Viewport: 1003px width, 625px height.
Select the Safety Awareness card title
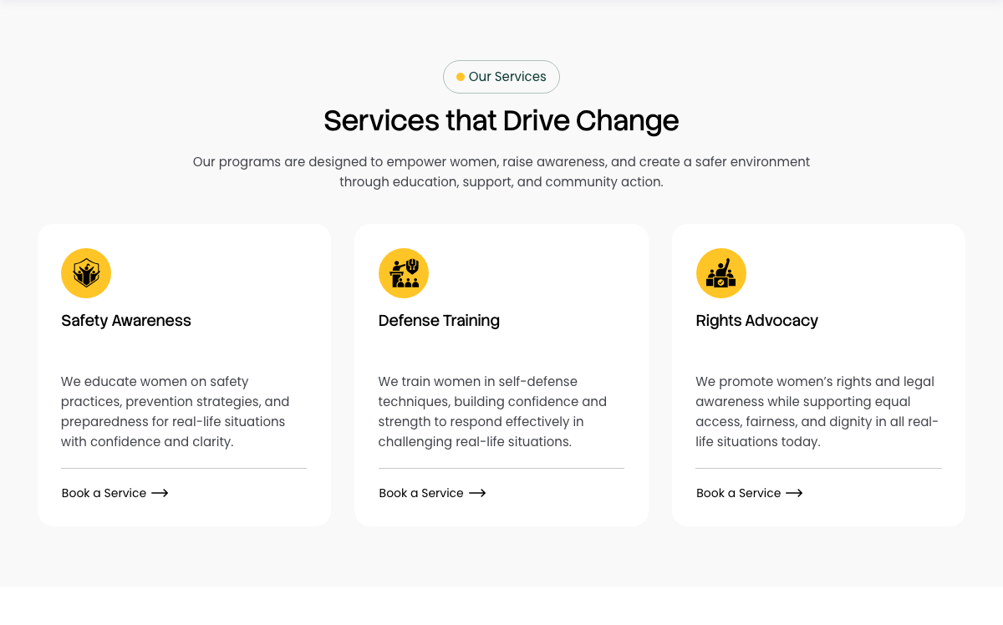(x=126, y=321)
